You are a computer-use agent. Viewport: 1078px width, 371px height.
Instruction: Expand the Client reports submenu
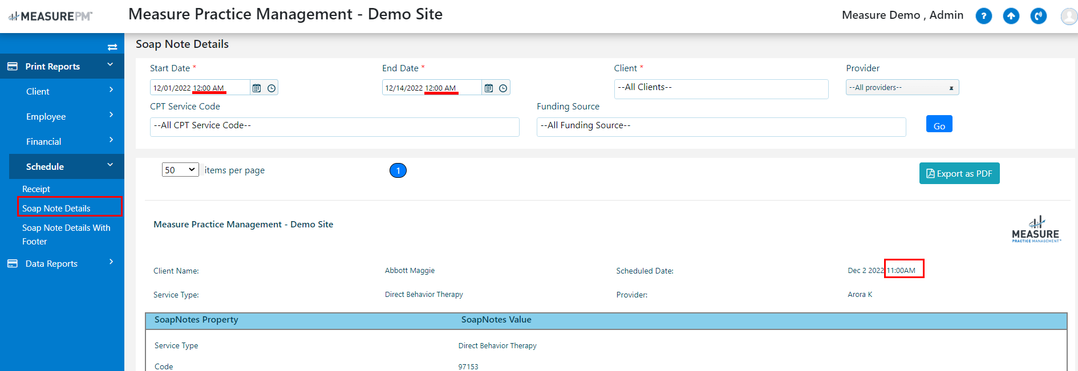[x=111, y=90]
